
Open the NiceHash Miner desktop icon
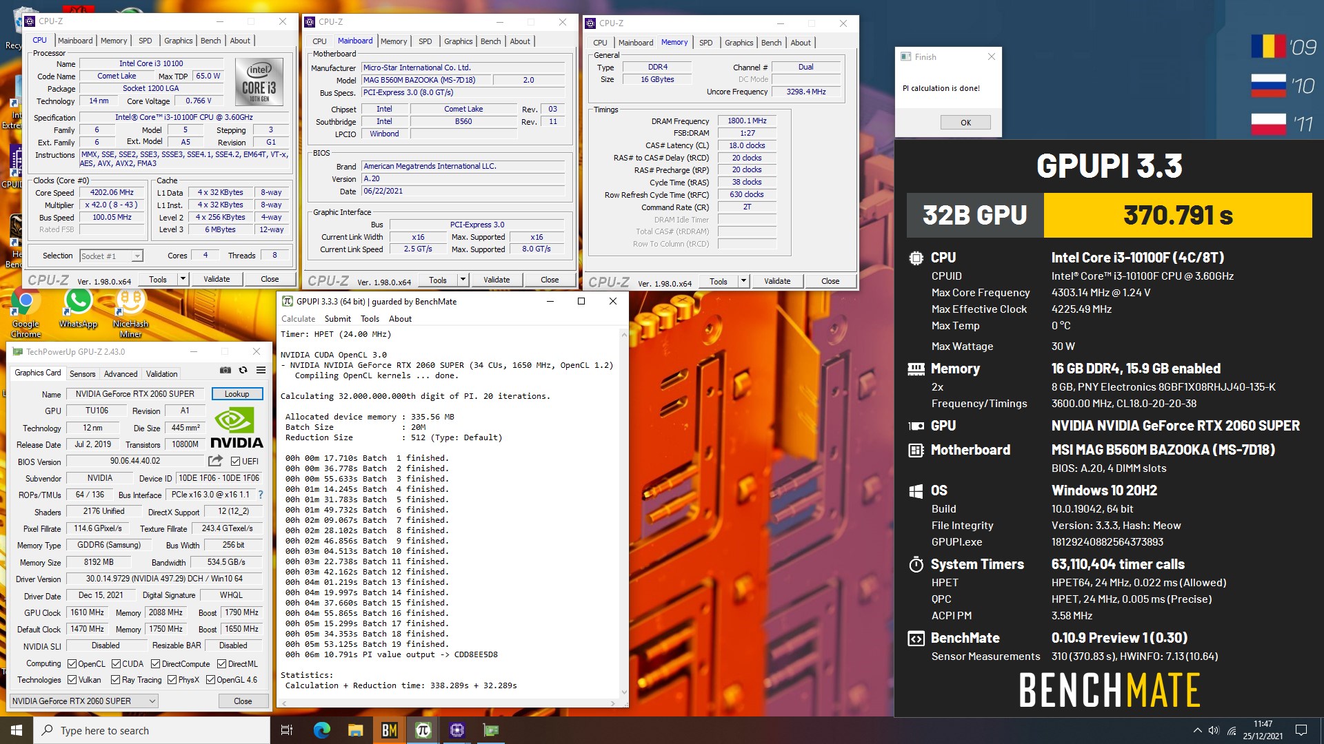130,313
